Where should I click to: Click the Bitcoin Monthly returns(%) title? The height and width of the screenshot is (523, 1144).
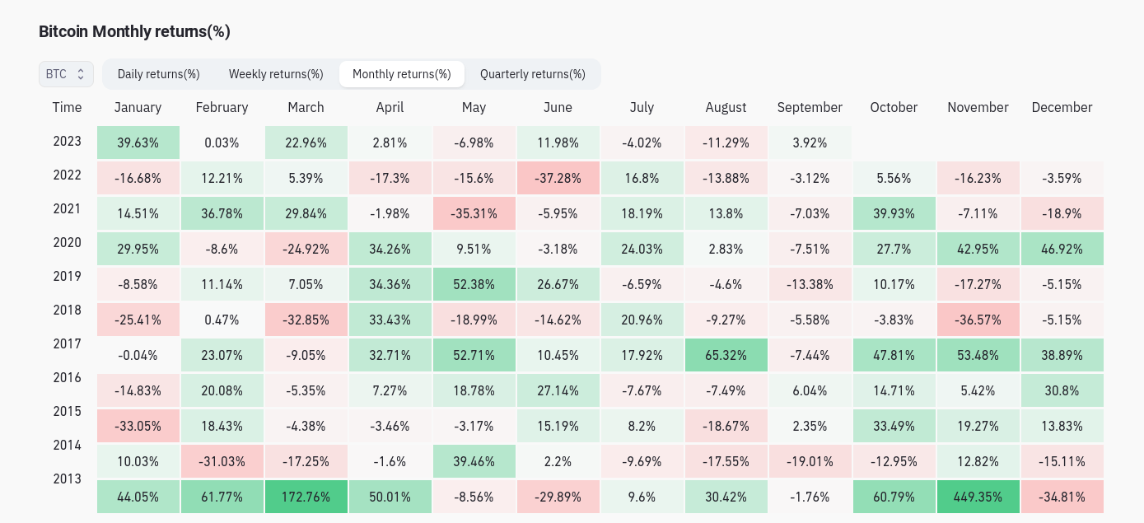pyautogui.click(x=134, y=31)
